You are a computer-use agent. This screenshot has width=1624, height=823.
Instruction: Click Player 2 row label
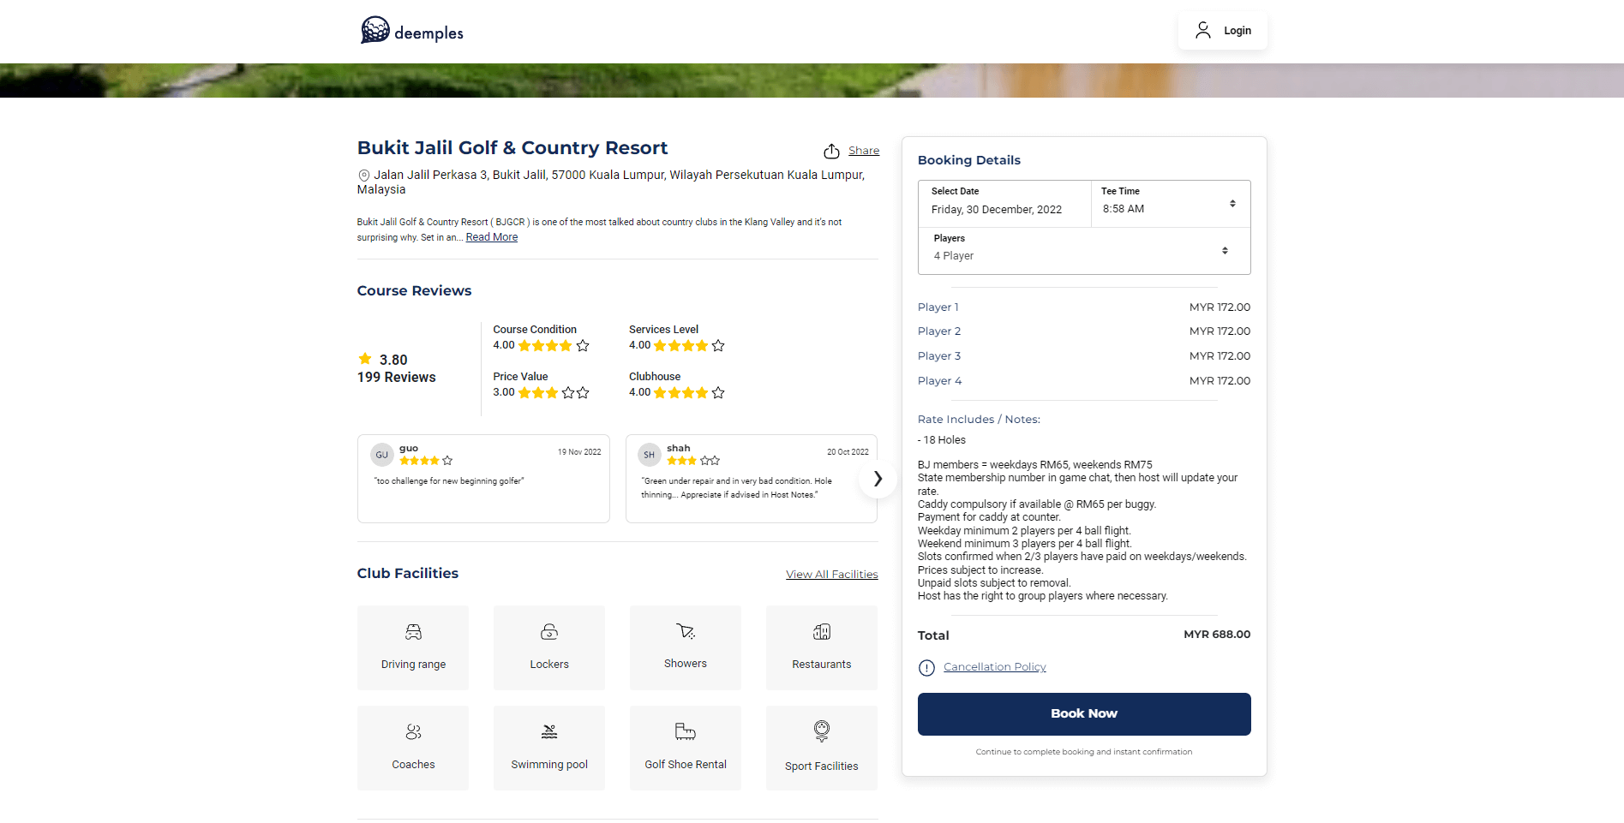939,331
